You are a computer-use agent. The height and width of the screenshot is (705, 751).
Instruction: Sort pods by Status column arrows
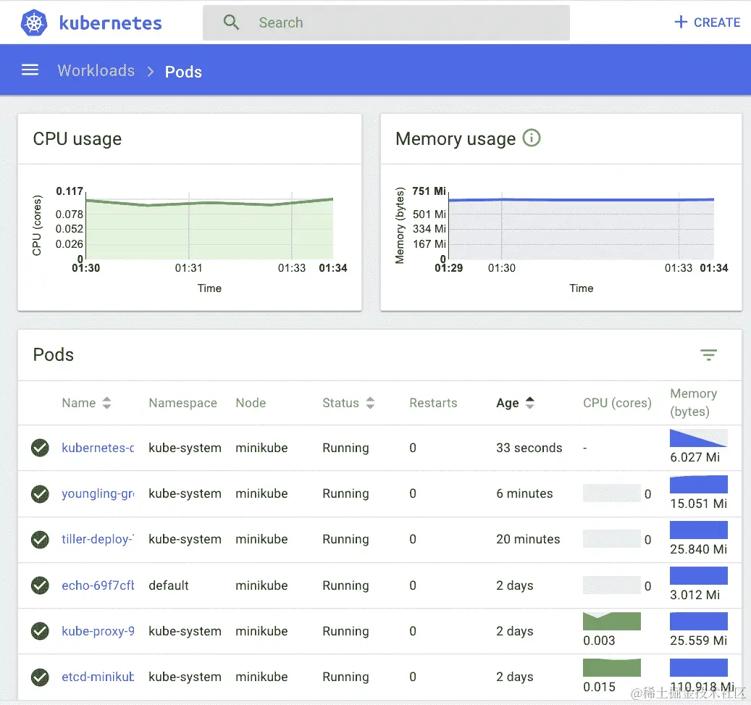pyautogui.click(x=370, y=403)
